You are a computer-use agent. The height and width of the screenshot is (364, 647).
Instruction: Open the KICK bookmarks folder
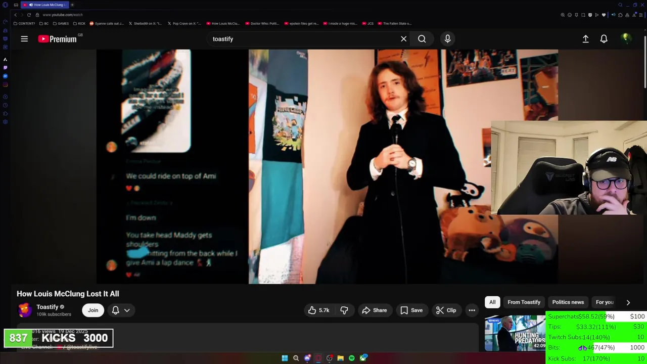pos(79,23)
